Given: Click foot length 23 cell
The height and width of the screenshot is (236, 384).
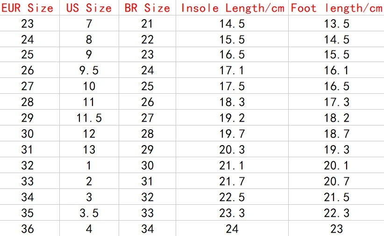Looking at the screenshot, I should [x=336, y=229].
